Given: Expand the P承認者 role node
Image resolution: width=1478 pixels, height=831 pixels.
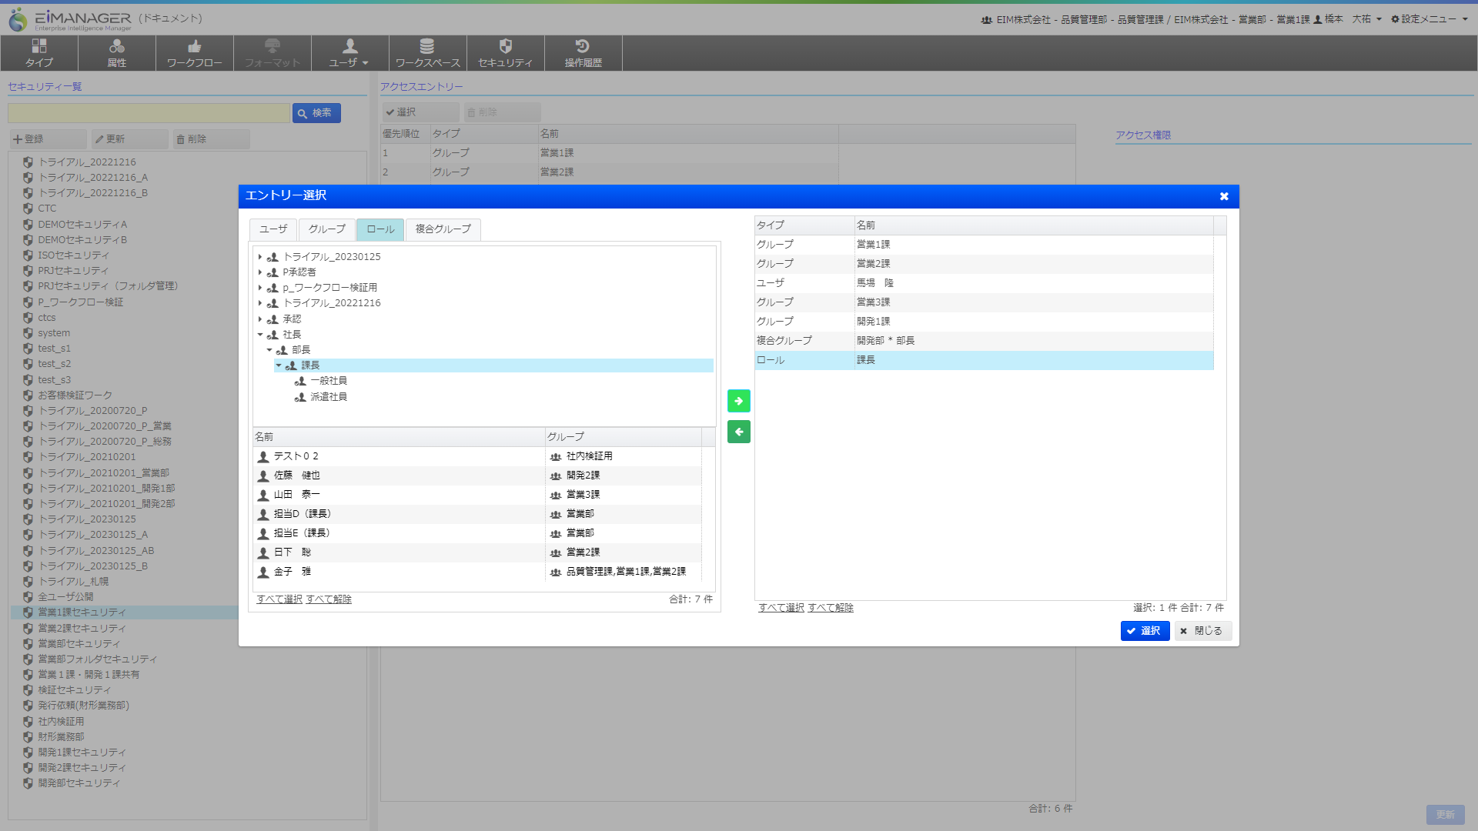Looking at the screenshot, I should click(260, 272).
